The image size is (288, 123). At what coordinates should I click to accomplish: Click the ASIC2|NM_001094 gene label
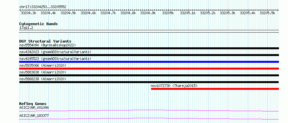pyautogui.click(x=34, y=108)
